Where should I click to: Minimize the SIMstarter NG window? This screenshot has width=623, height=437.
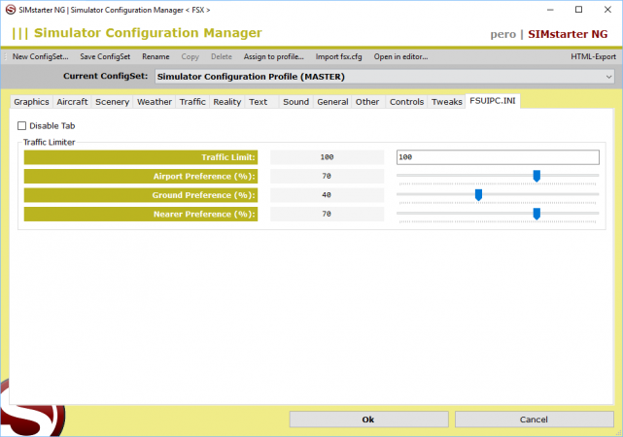[550, 10]
